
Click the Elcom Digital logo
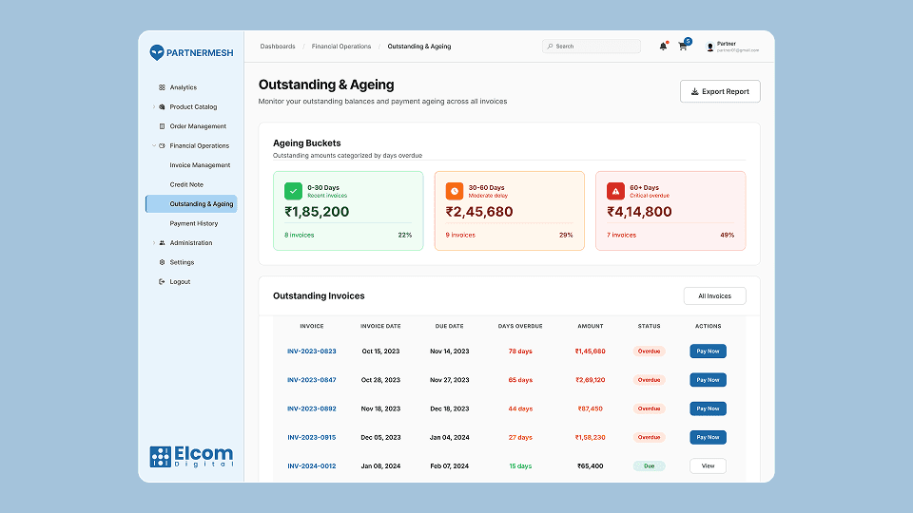click(x=191, y=456)
